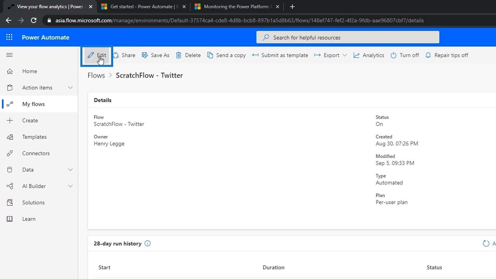Click the Search for helpful resources field
Image resolution: width=496 pixels, height=279 pixels.
348,38
